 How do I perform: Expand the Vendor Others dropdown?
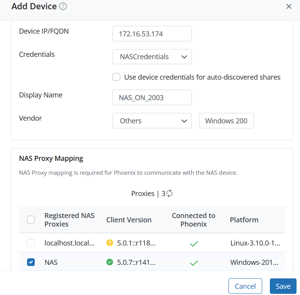pyautogui.click(x=152, y=121)
